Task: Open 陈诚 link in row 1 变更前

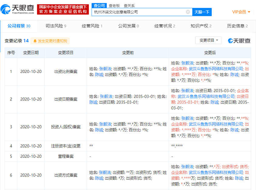Action: (x=99, y=74)
